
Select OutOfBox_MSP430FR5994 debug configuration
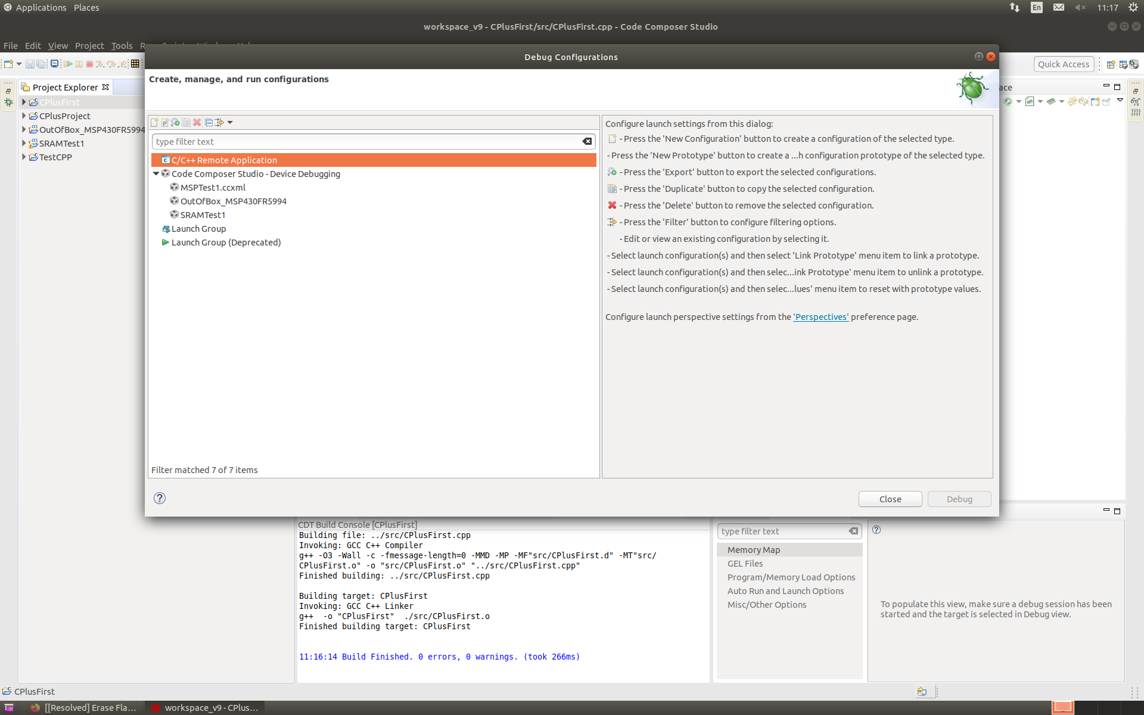click(234, 201)
